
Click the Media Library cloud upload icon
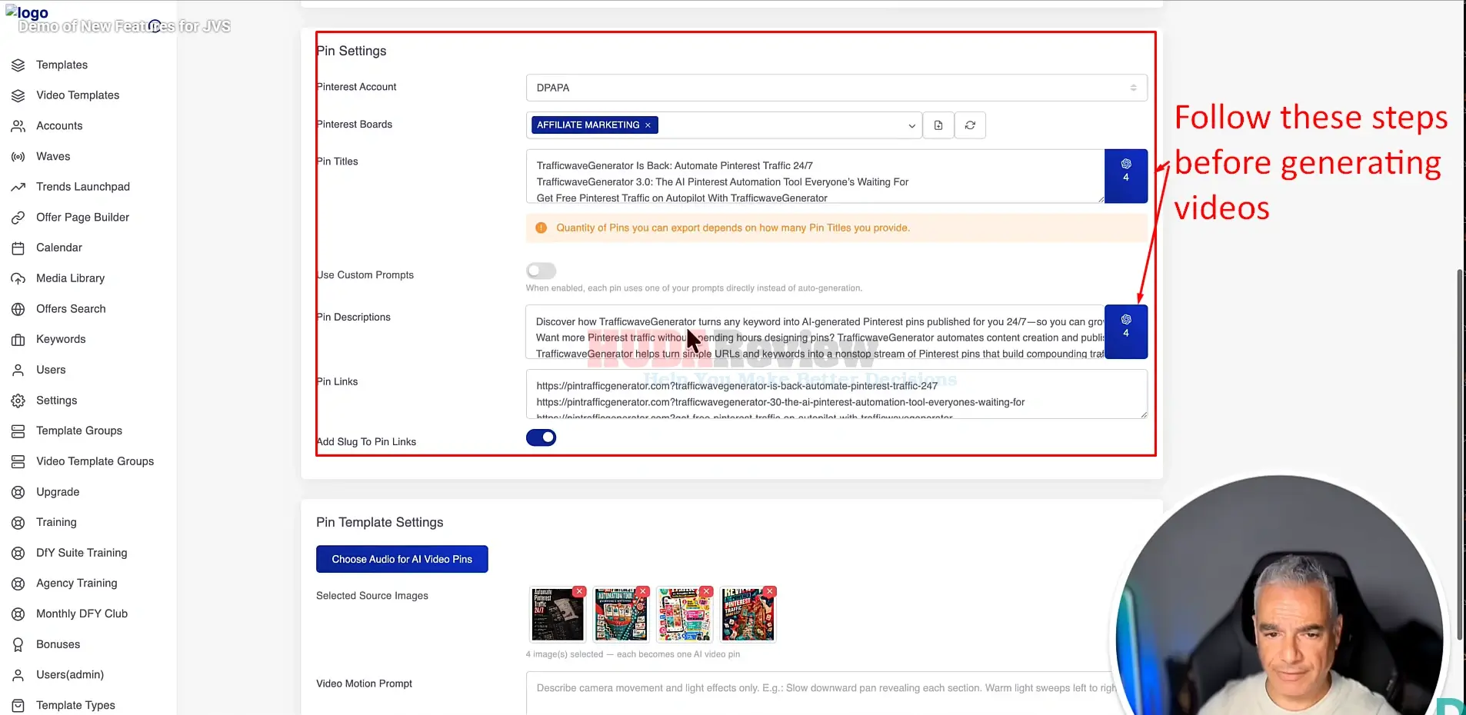pyautogui.click(x=18, y=278)
